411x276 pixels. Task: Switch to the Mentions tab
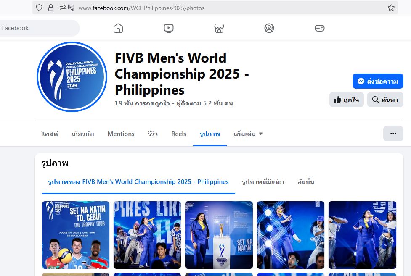[121, 134]
